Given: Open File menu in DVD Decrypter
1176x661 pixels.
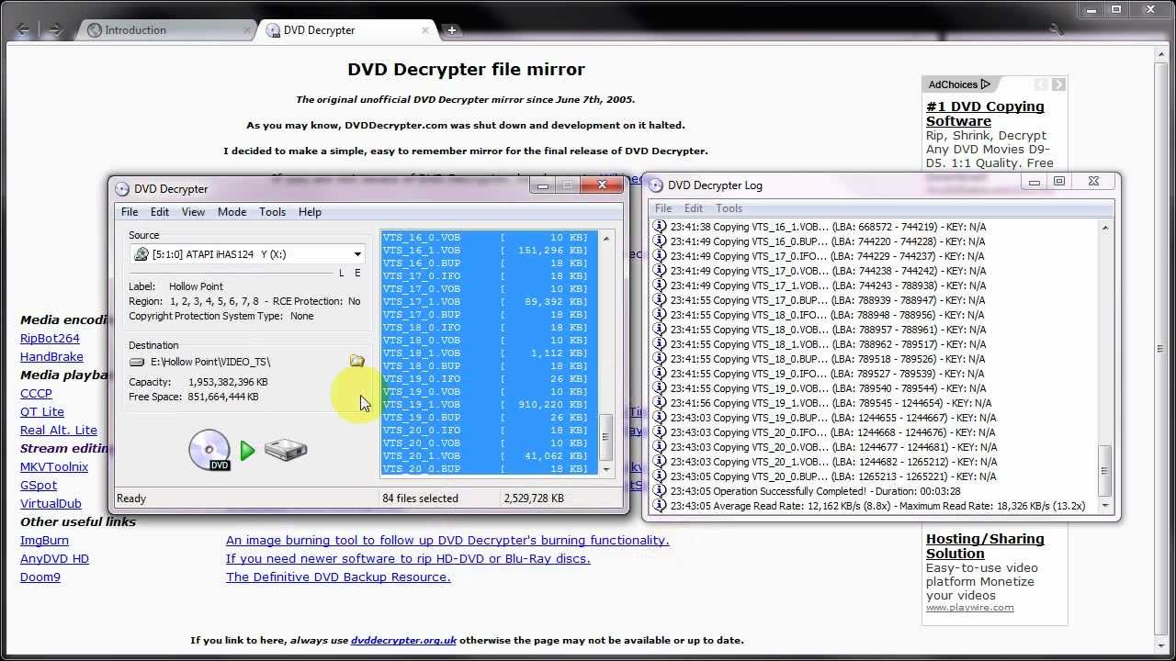Looking at the screenshot, I should 130,212.
